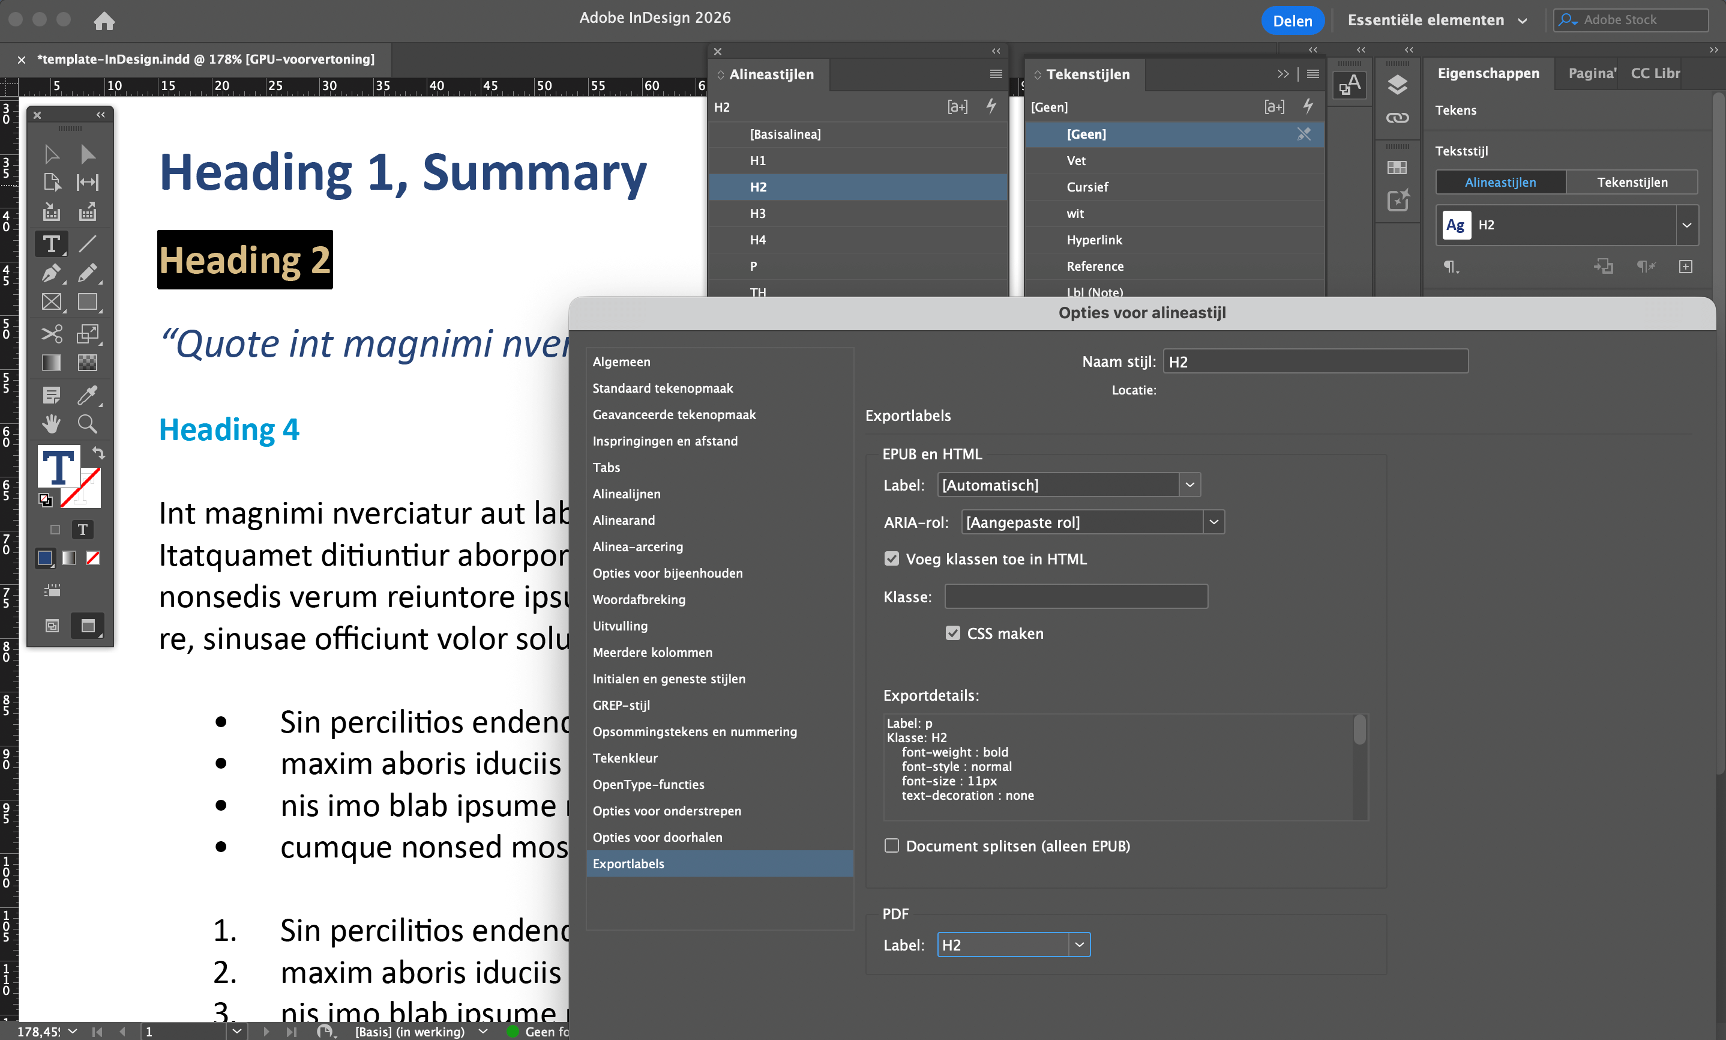Select the Type tool in toolbox
Image resolution: width=1726 pixels, height=1040 pixels.
click(51, 244)
